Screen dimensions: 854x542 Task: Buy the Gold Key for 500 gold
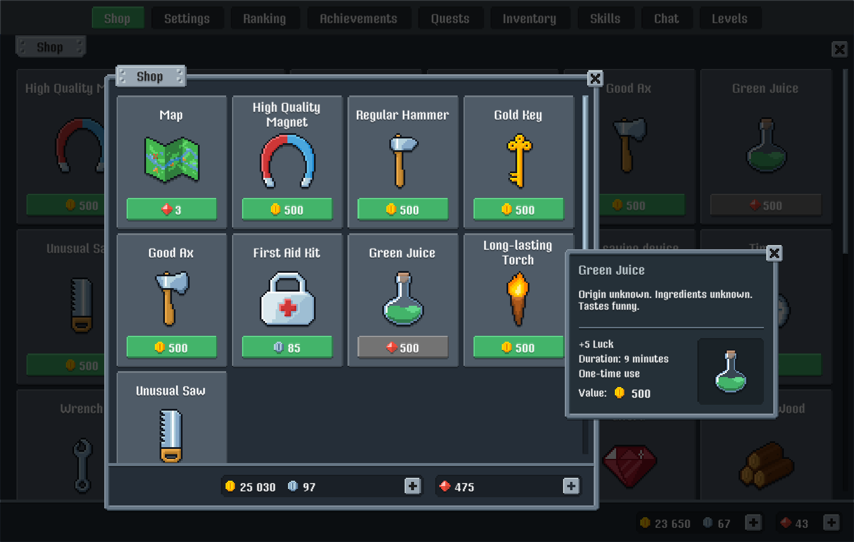point(518,209)
